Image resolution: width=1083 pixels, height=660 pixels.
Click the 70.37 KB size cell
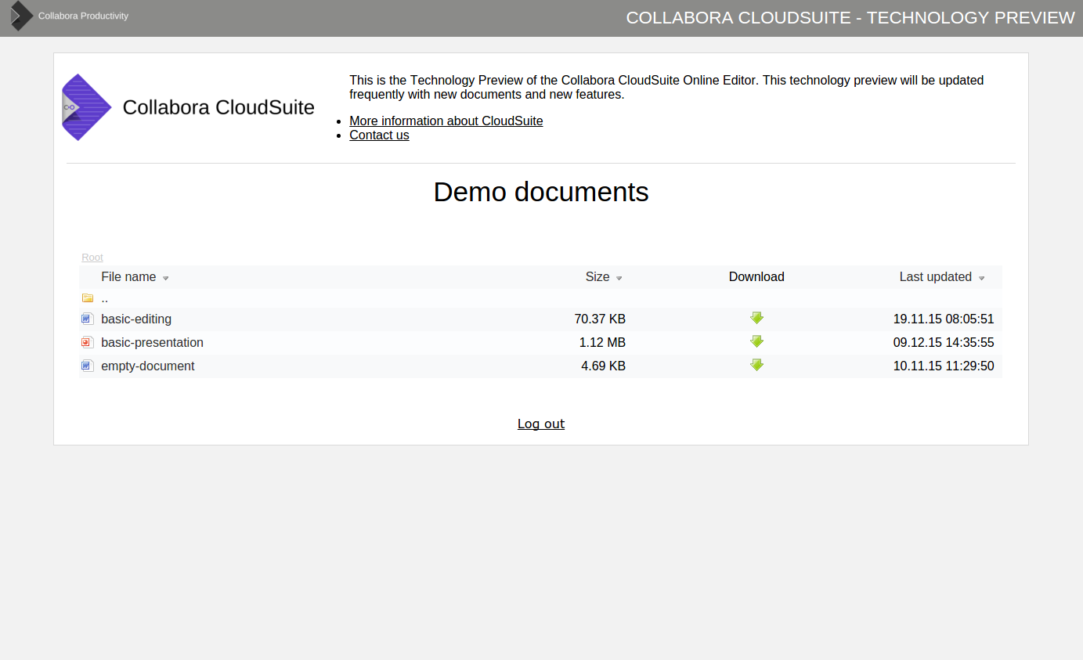[x=600, y=319]
